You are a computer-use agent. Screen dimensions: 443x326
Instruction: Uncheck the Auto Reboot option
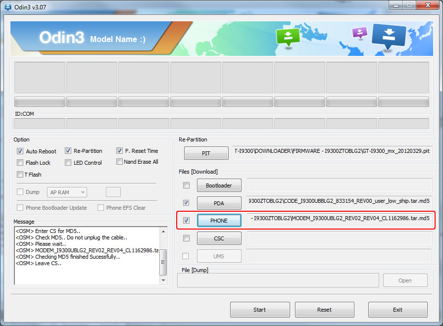(20, 151)
